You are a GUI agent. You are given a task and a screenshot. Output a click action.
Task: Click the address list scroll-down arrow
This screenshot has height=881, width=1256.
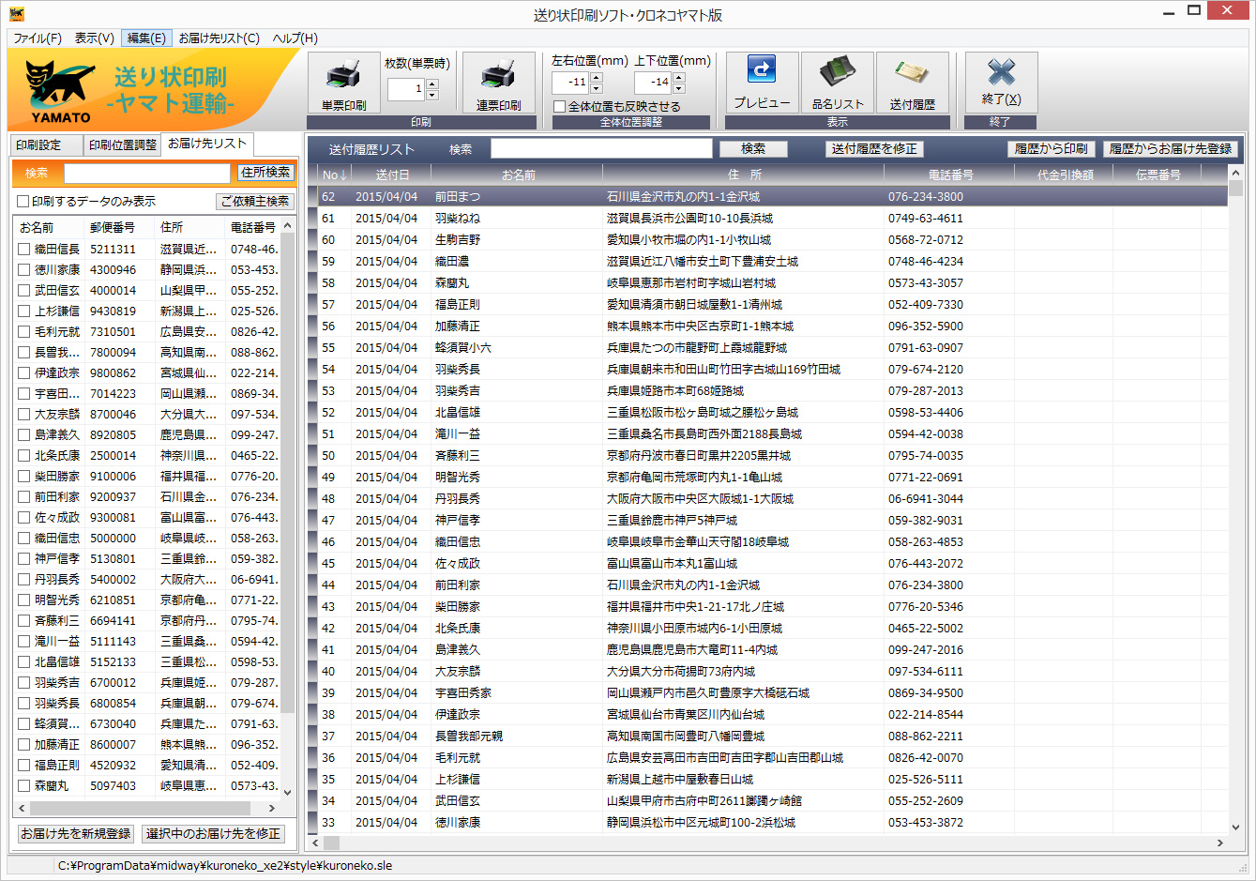(288, 792)
